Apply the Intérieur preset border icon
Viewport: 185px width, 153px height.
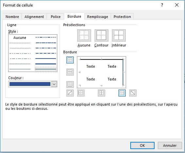pyautogui.click(x=119, y=35)
